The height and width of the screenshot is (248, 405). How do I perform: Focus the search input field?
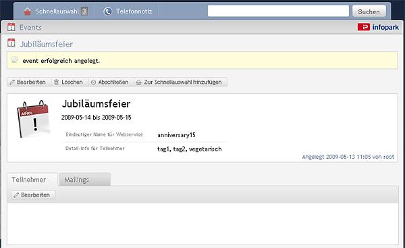278,11
